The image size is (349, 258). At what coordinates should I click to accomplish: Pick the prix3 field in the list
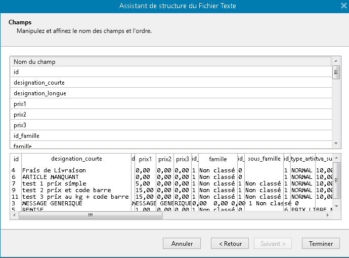point(171,125)
